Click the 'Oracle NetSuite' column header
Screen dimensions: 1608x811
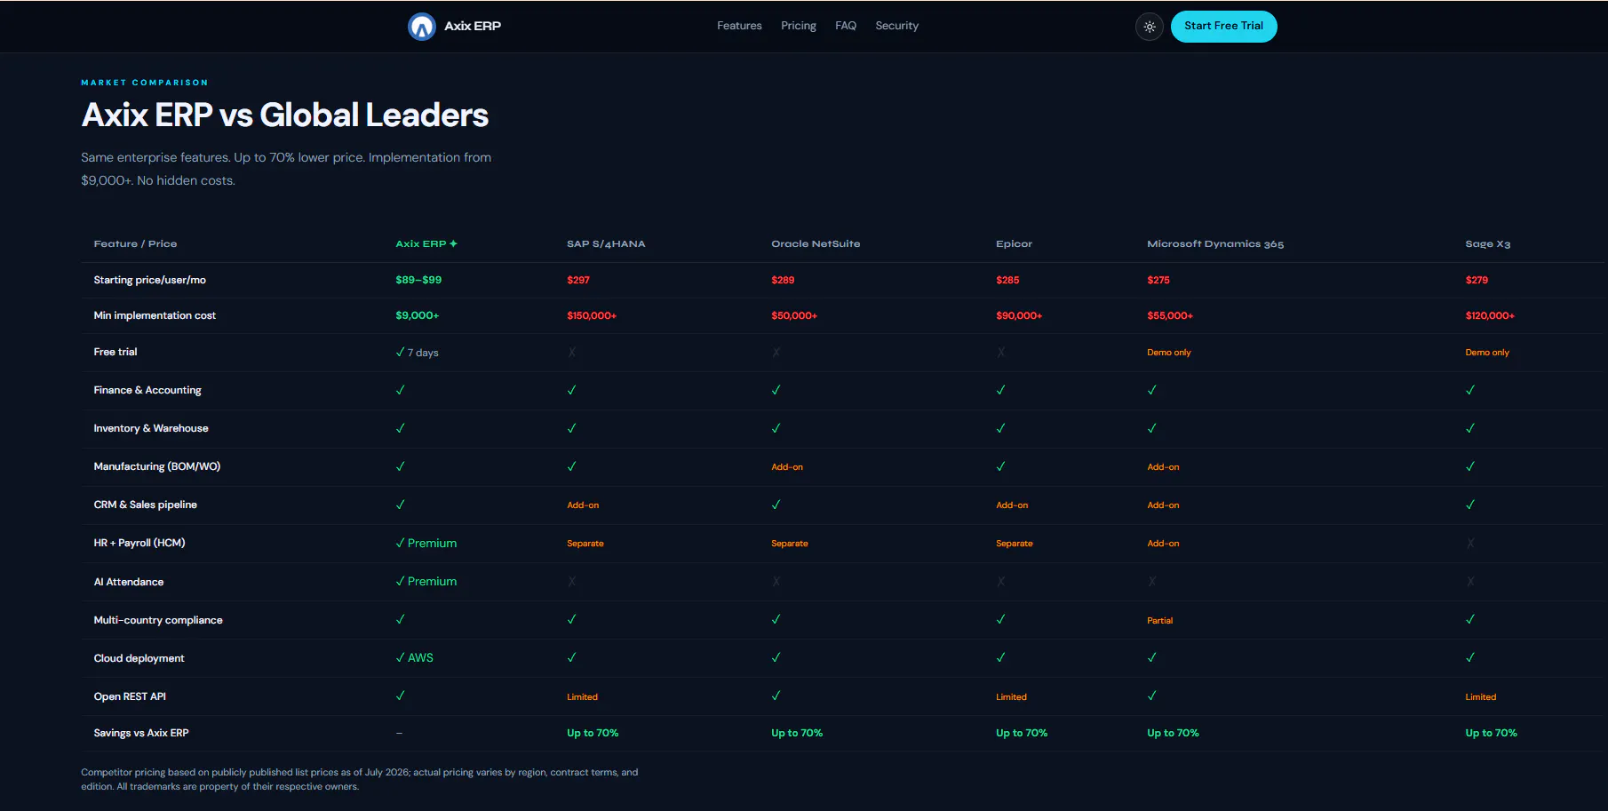coord(816,243)
